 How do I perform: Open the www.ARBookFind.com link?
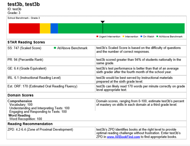(x=123, y=137)
